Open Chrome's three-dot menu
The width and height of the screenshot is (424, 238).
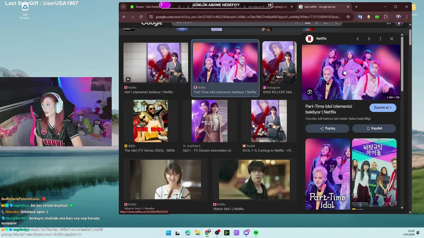pos(407,17)
